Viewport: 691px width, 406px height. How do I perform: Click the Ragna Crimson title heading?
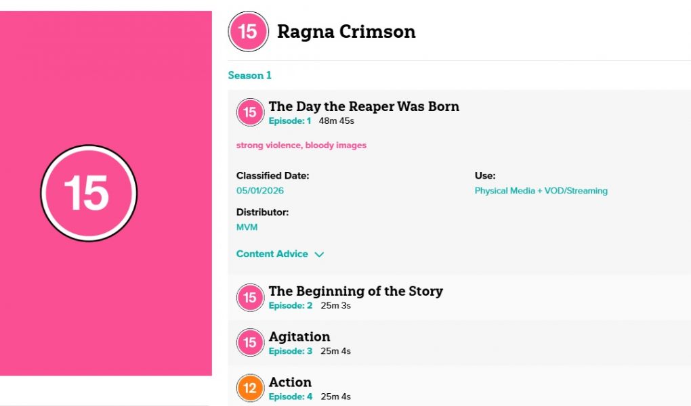(x=346, y=32)
